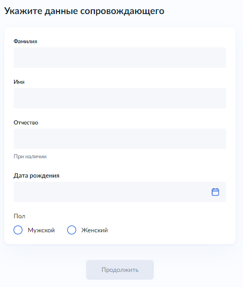
Task: Select the Мужской radio button
Action: (18, 230)
